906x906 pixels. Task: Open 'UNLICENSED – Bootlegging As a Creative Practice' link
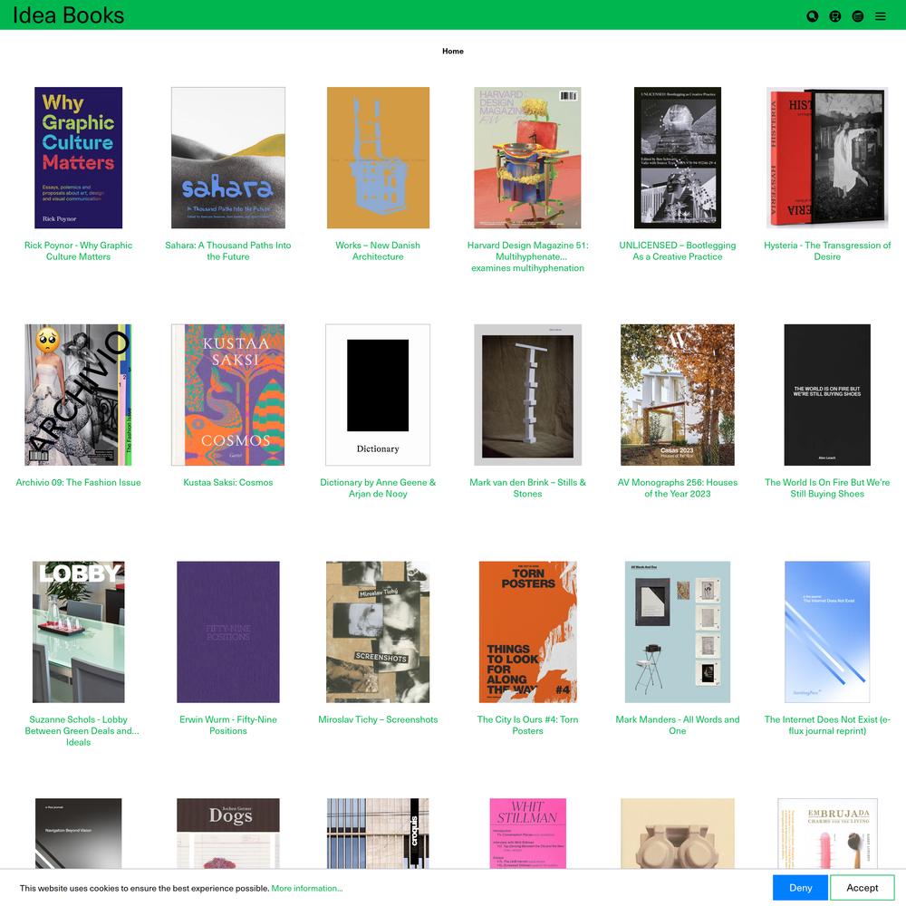coord(678,251)
